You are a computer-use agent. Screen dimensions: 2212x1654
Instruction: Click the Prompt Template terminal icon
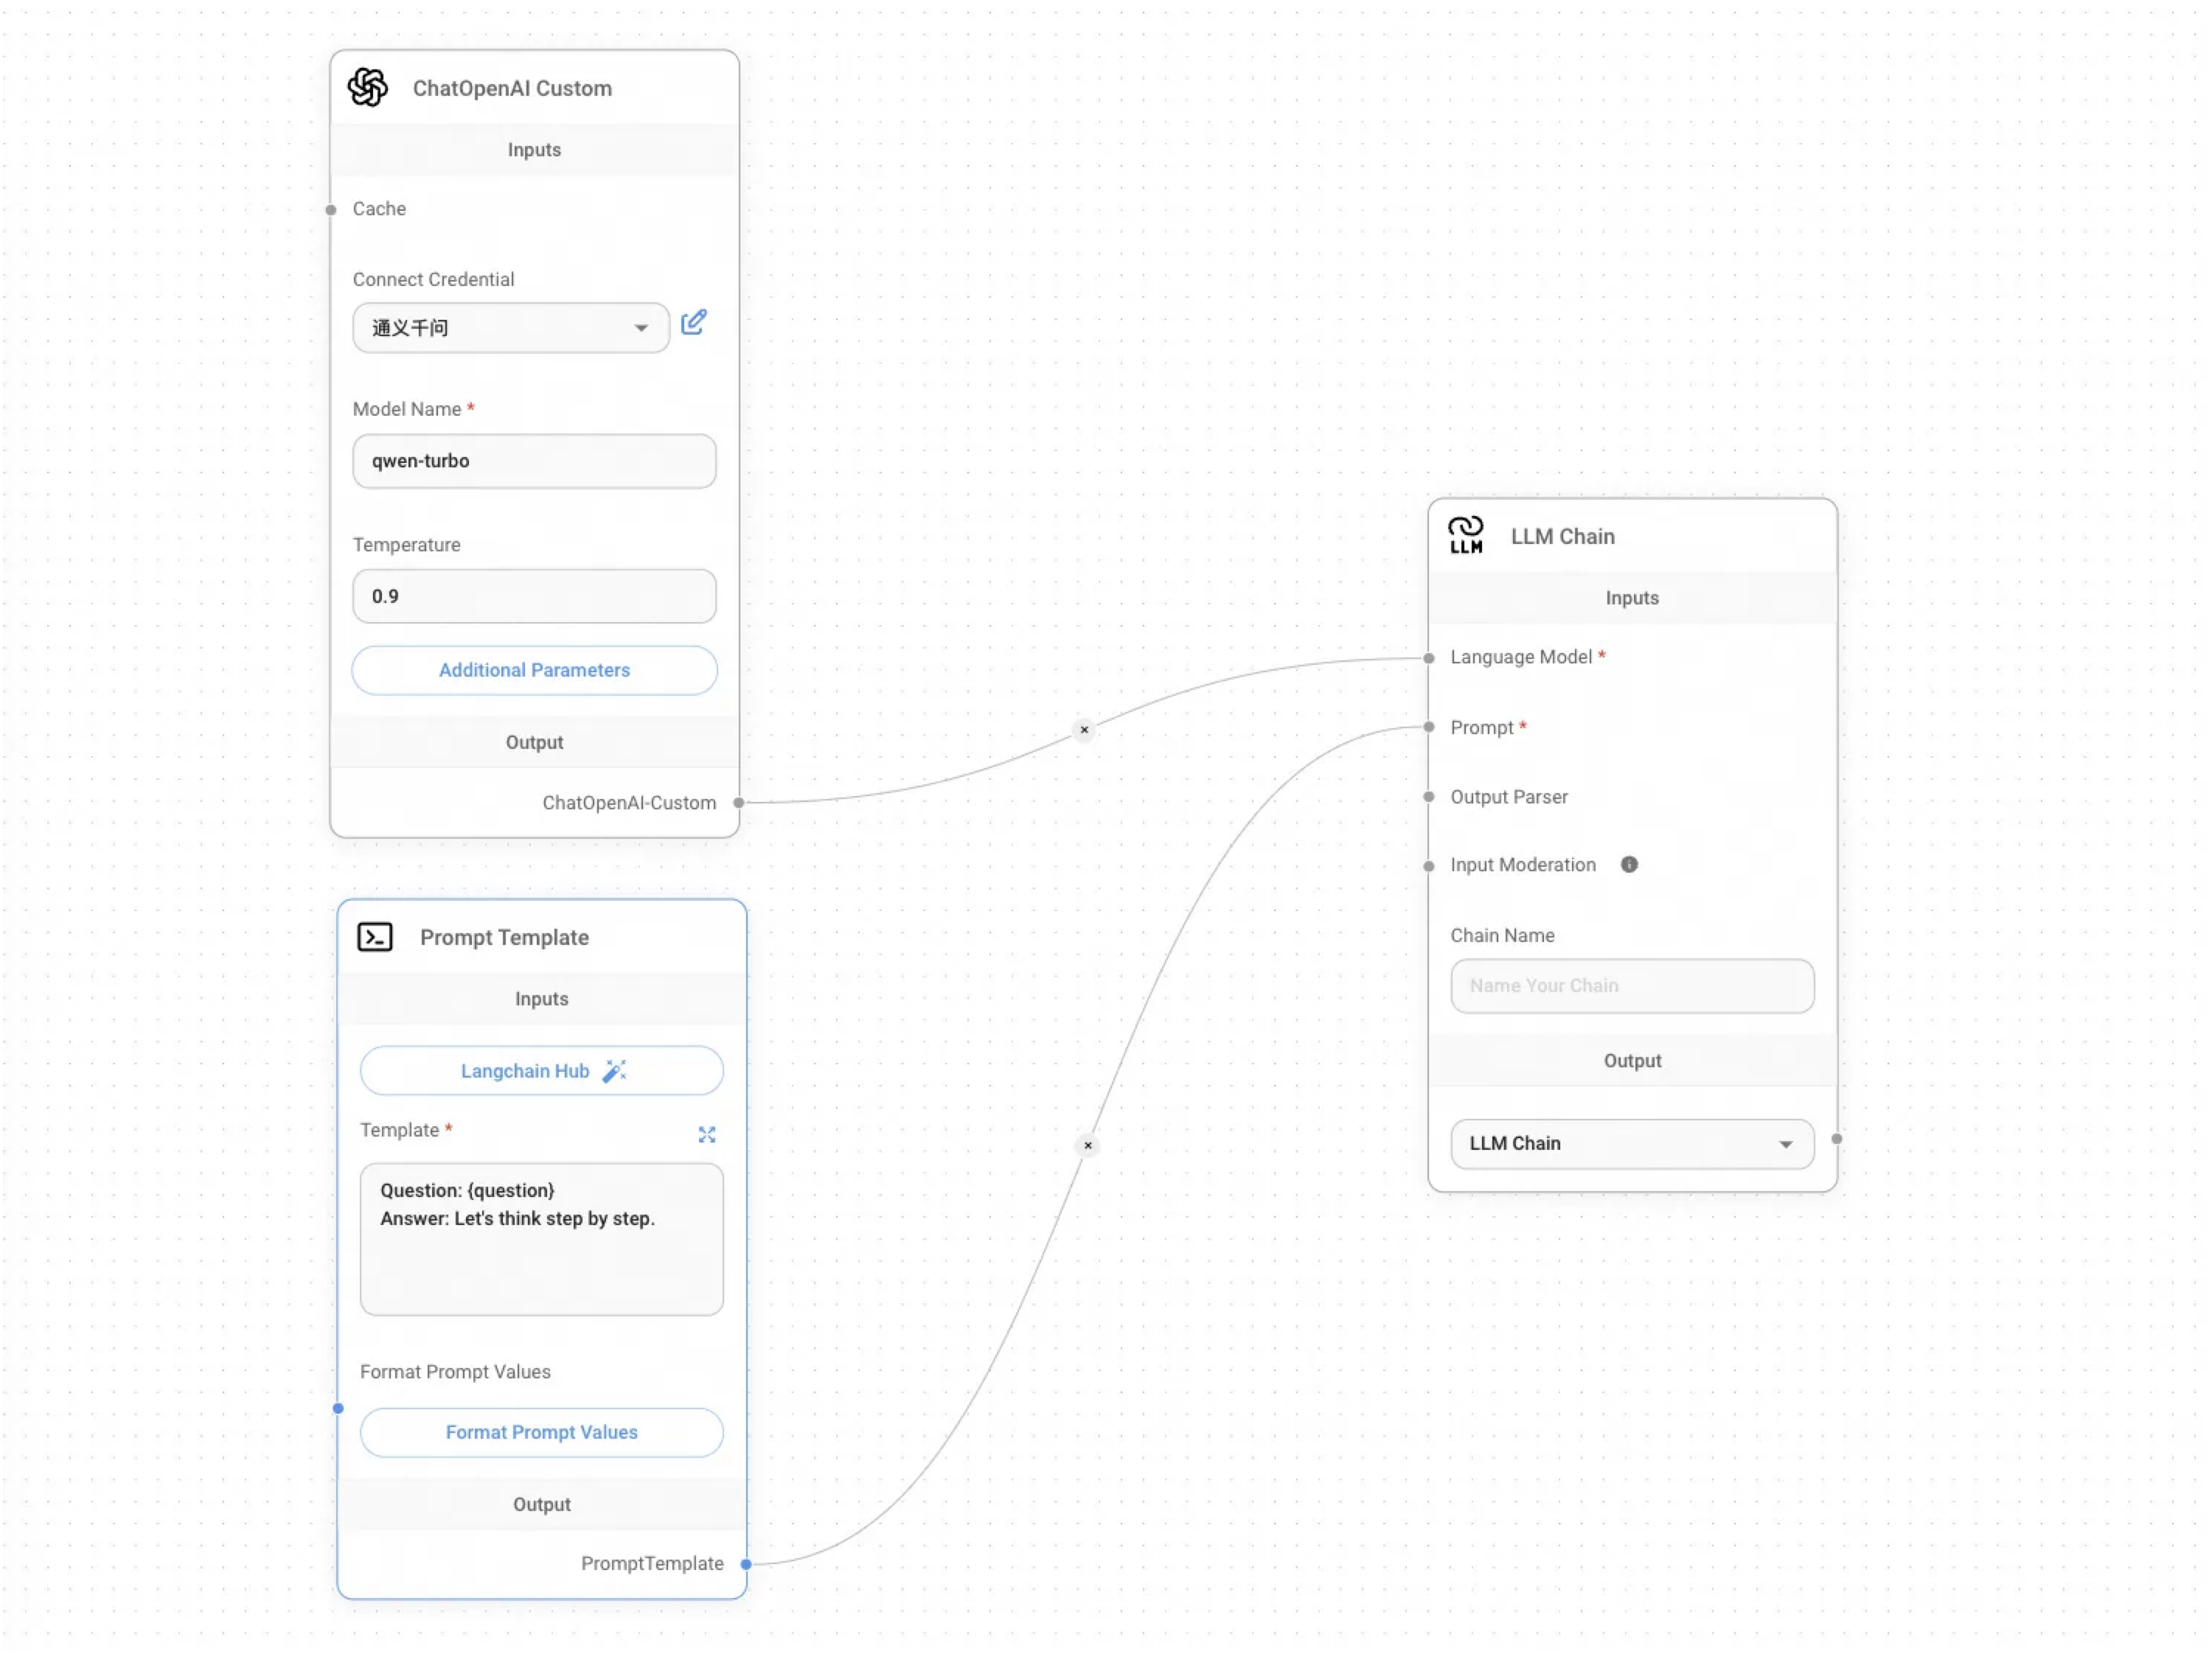tap(375, 938)
